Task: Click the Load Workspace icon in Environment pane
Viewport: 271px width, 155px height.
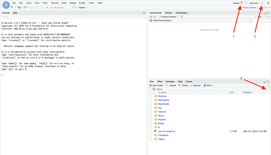Action: (x=151, y=17)
